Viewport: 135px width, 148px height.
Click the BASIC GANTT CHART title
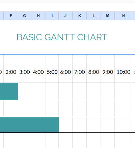pyautogui.click(x=62, y=37)
